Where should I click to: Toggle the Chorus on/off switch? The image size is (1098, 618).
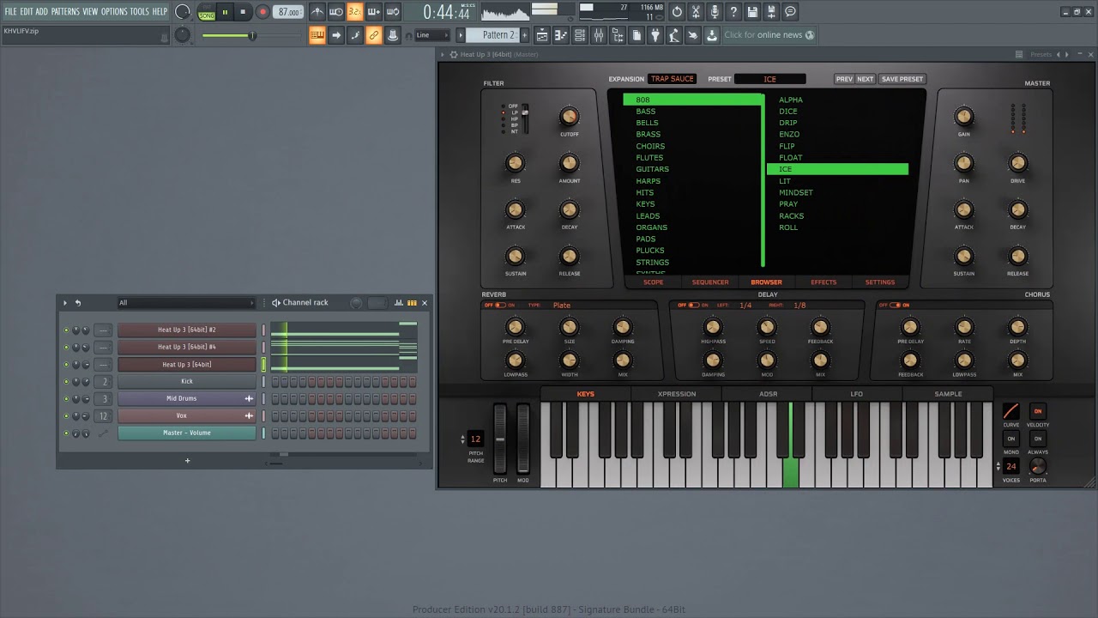coord(894,306)
